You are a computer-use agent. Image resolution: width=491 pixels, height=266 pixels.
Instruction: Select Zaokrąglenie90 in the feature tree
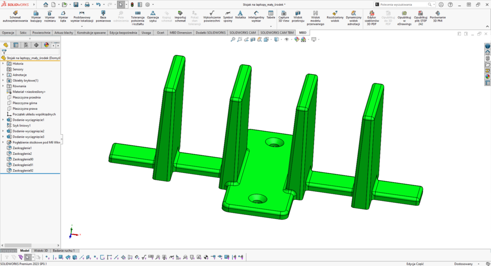point(23,159)
